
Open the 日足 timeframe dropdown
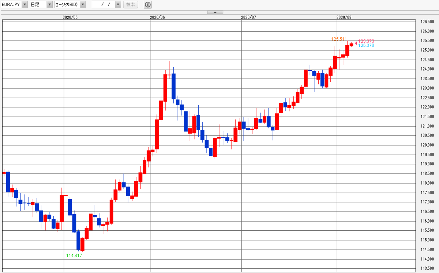click(x=41, y=4)
